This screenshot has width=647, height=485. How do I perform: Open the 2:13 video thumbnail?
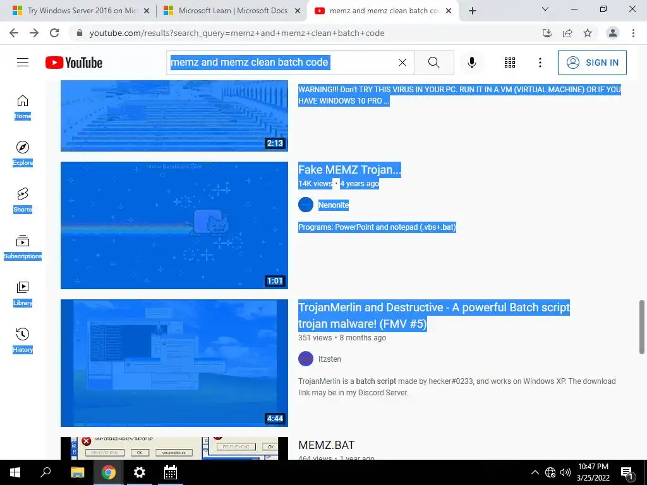point(174,116)
